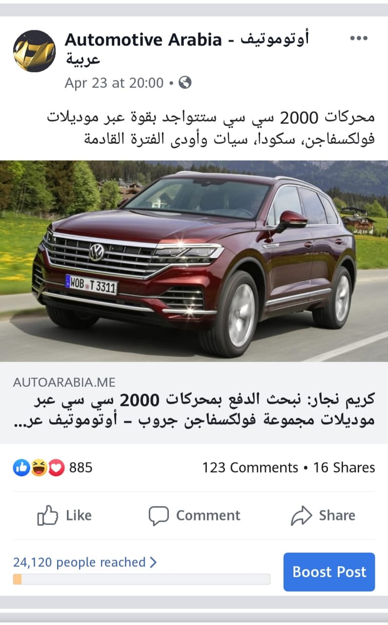Viewport: 388px width, 625px height.
Task: Open the 16 Shares list
Action: (x=344, y=468)
